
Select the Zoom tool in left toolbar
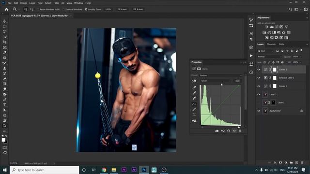tap(5, 126)
